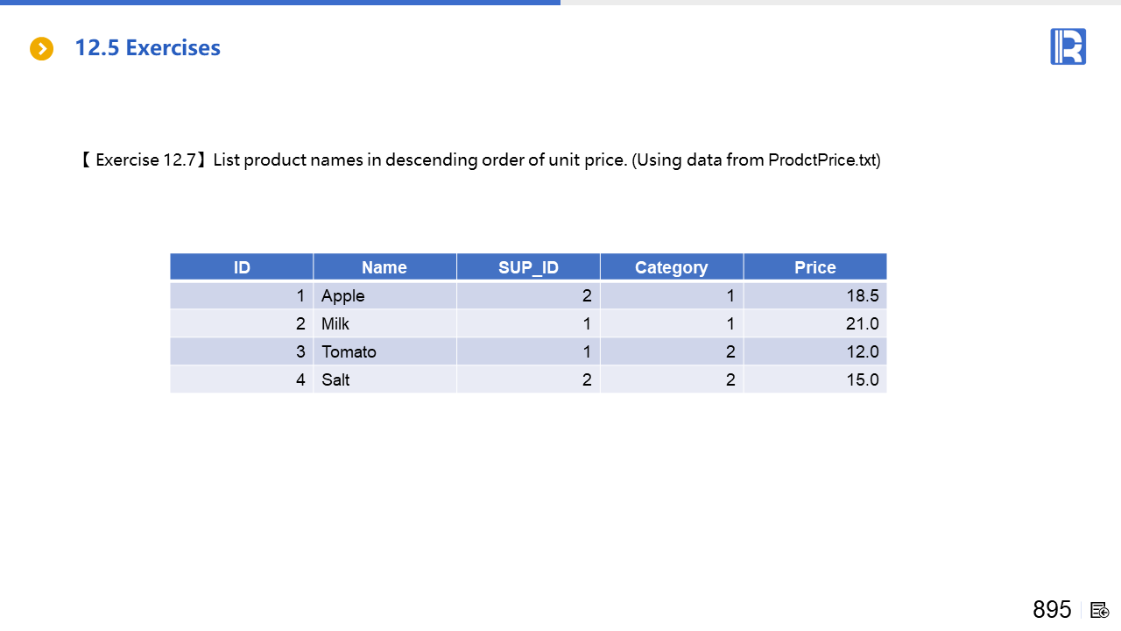Click the 15.0 price cell

click(862, 379)
